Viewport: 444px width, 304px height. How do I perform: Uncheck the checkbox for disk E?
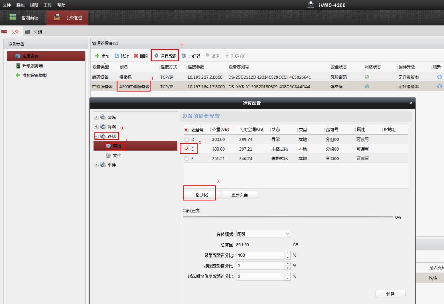(187, 149)
